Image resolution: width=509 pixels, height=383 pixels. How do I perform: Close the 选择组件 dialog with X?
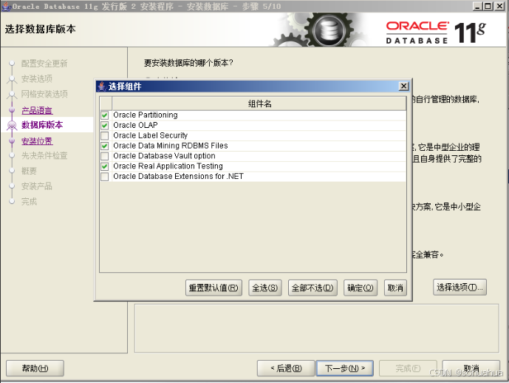403,86
